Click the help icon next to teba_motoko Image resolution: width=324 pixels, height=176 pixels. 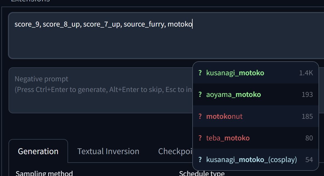[x=200, y=138]
